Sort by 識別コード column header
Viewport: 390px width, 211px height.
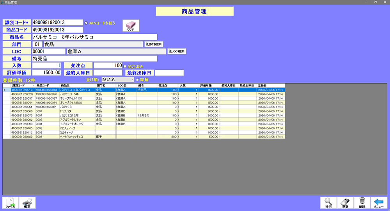pos(23,85)
